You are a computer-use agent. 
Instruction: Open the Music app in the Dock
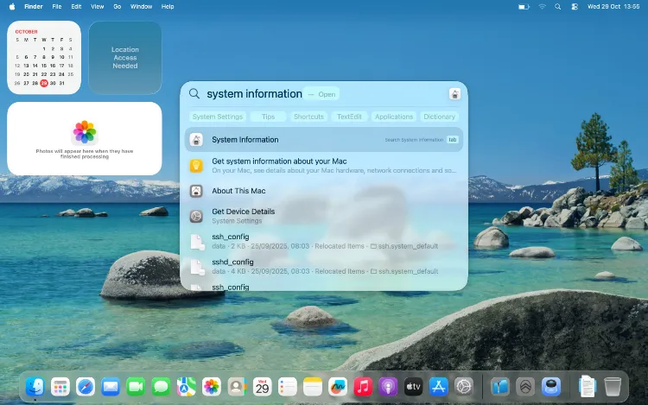pyautogui.click(x=363, y=387)
